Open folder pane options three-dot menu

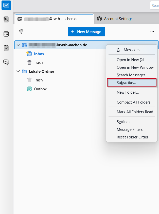click(x=152, y=32)
